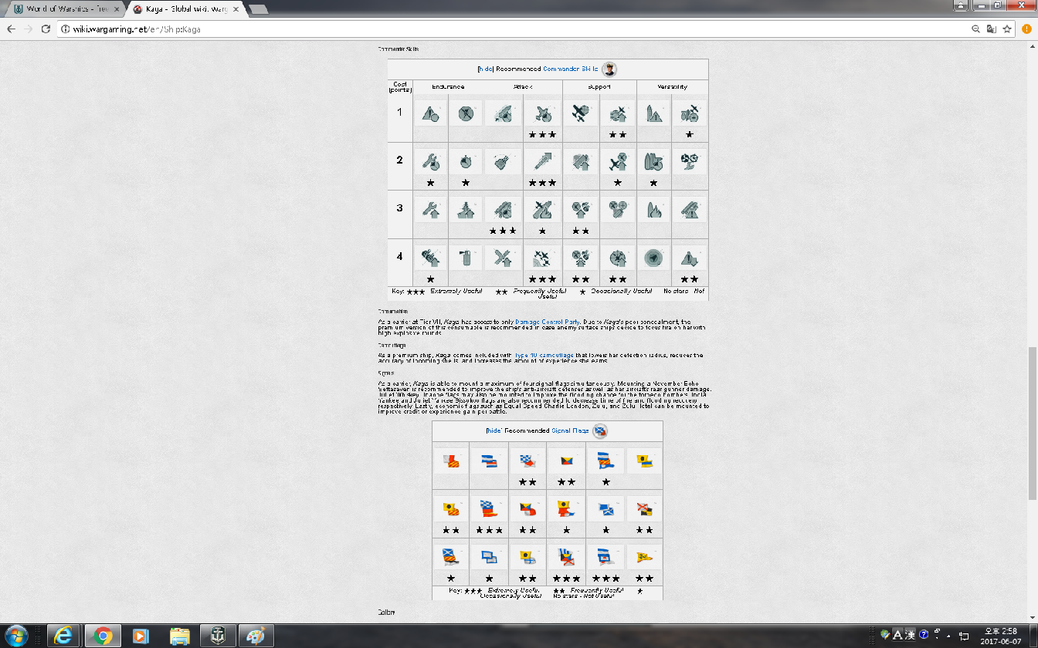Select the Demolition Expert flame icon

click(x=653, y=209)
